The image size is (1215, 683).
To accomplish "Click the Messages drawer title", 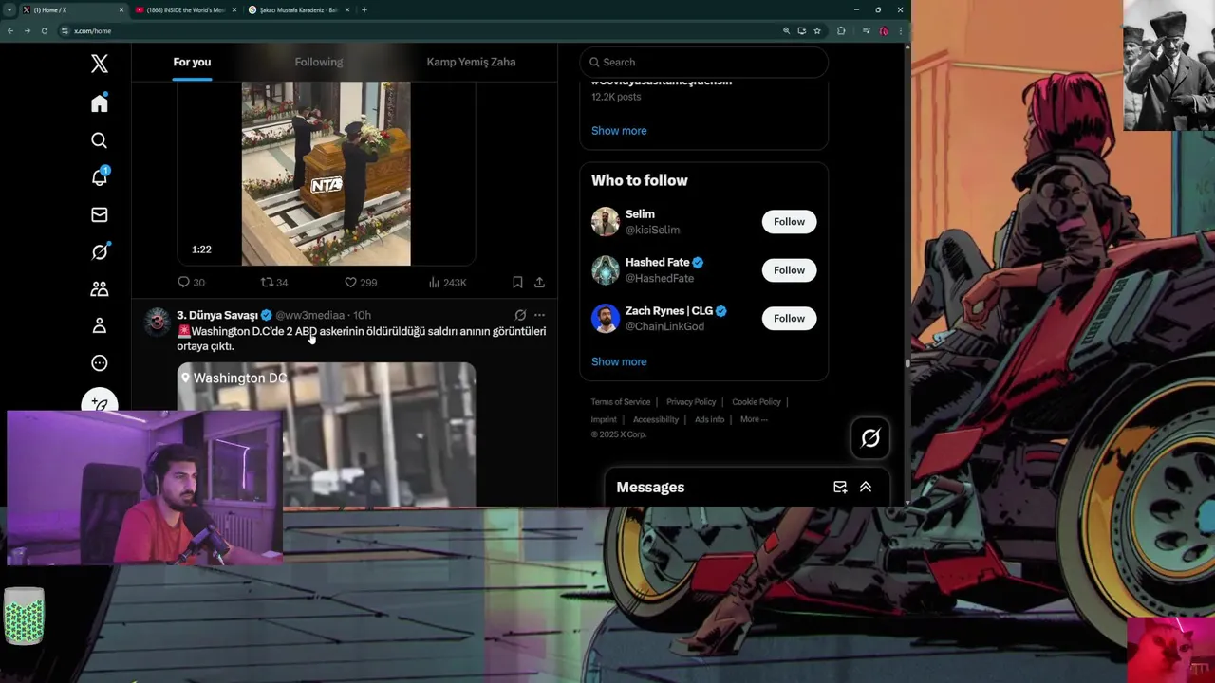I will click(x=650, y=487).
